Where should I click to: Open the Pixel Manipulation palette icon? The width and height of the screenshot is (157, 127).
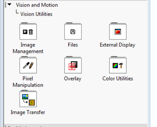point(28,65)
